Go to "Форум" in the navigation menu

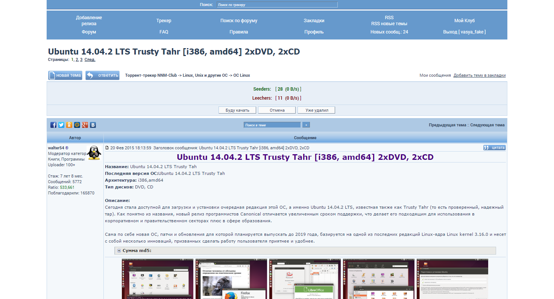pyautogui.click(x=89, y=32)
